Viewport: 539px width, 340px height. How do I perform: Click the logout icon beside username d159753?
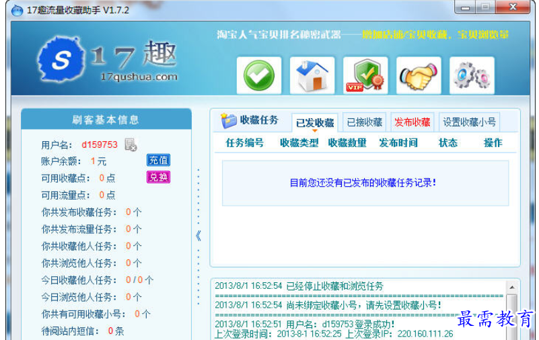pos(131,144)
